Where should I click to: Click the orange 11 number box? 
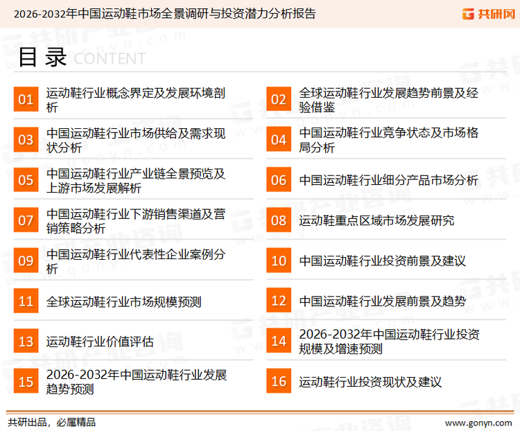[x=26, y=301]
